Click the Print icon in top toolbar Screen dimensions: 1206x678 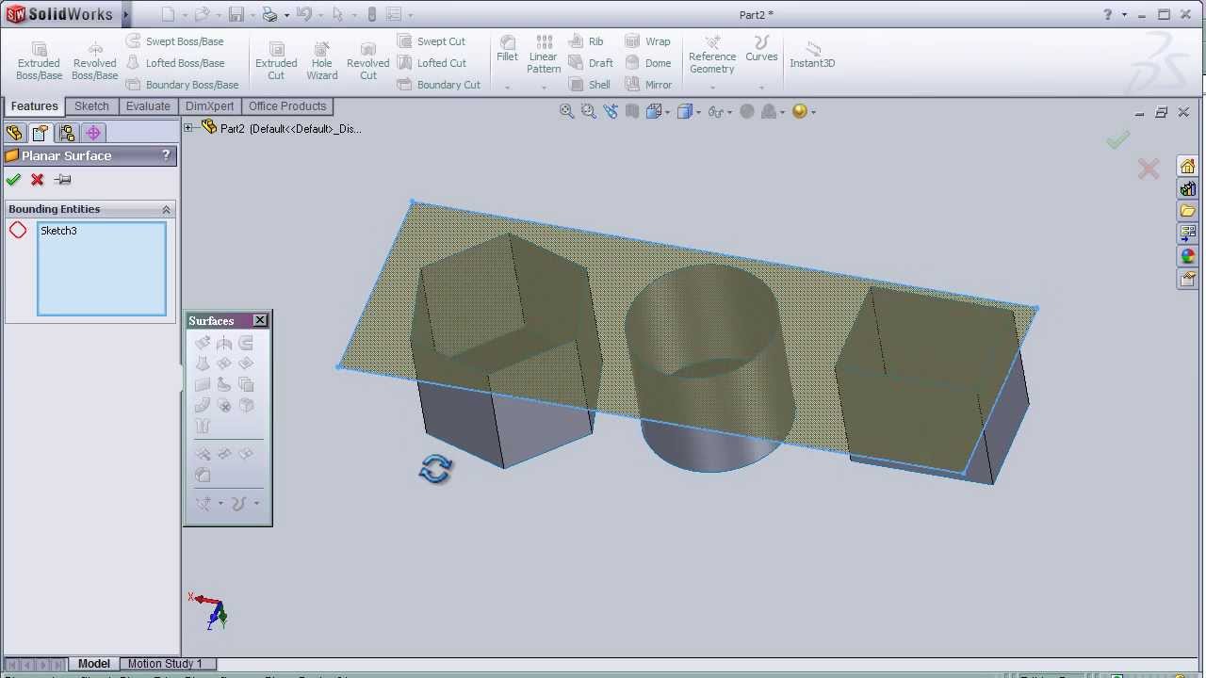[x=270, y=14]
